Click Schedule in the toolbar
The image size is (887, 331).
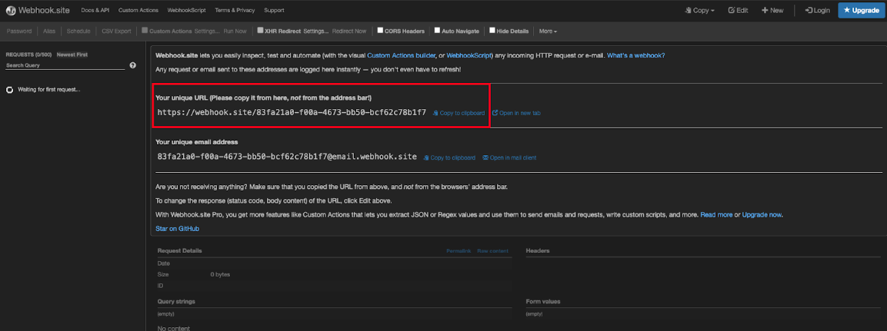coord(78,31)
